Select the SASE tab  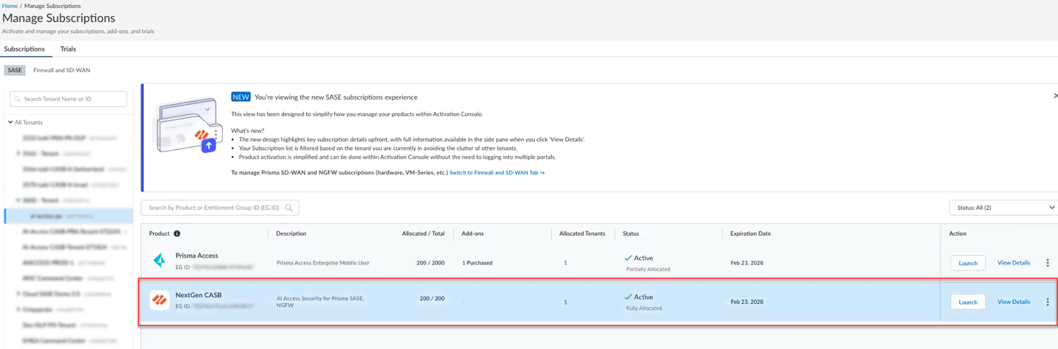tap(15, 70)
